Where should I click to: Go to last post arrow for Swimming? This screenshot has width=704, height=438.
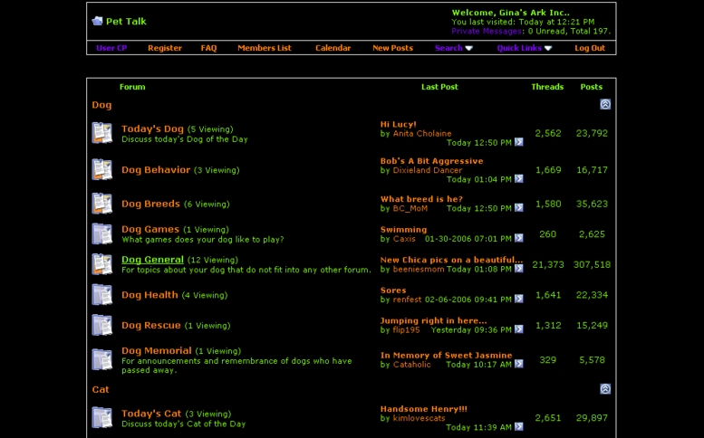(519, 239)
